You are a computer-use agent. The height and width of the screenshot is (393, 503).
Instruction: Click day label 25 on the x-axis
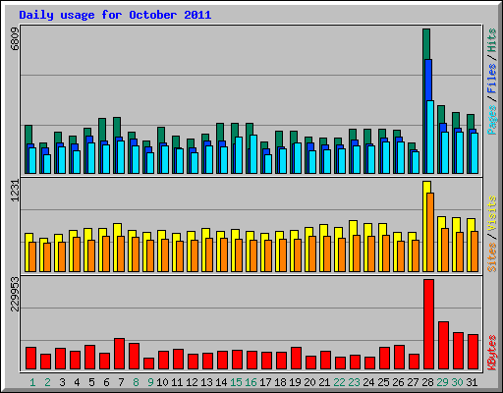pyautogui.click(x=383, y=382)
